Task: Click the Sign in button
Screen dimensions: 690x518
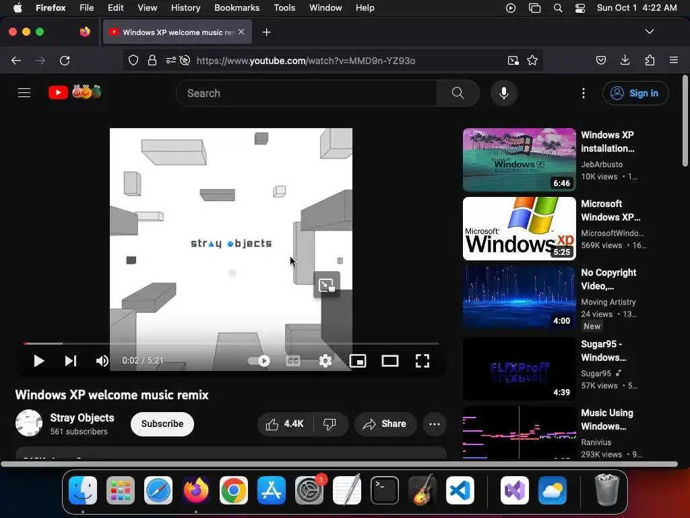Action: [x=635, y=93]
